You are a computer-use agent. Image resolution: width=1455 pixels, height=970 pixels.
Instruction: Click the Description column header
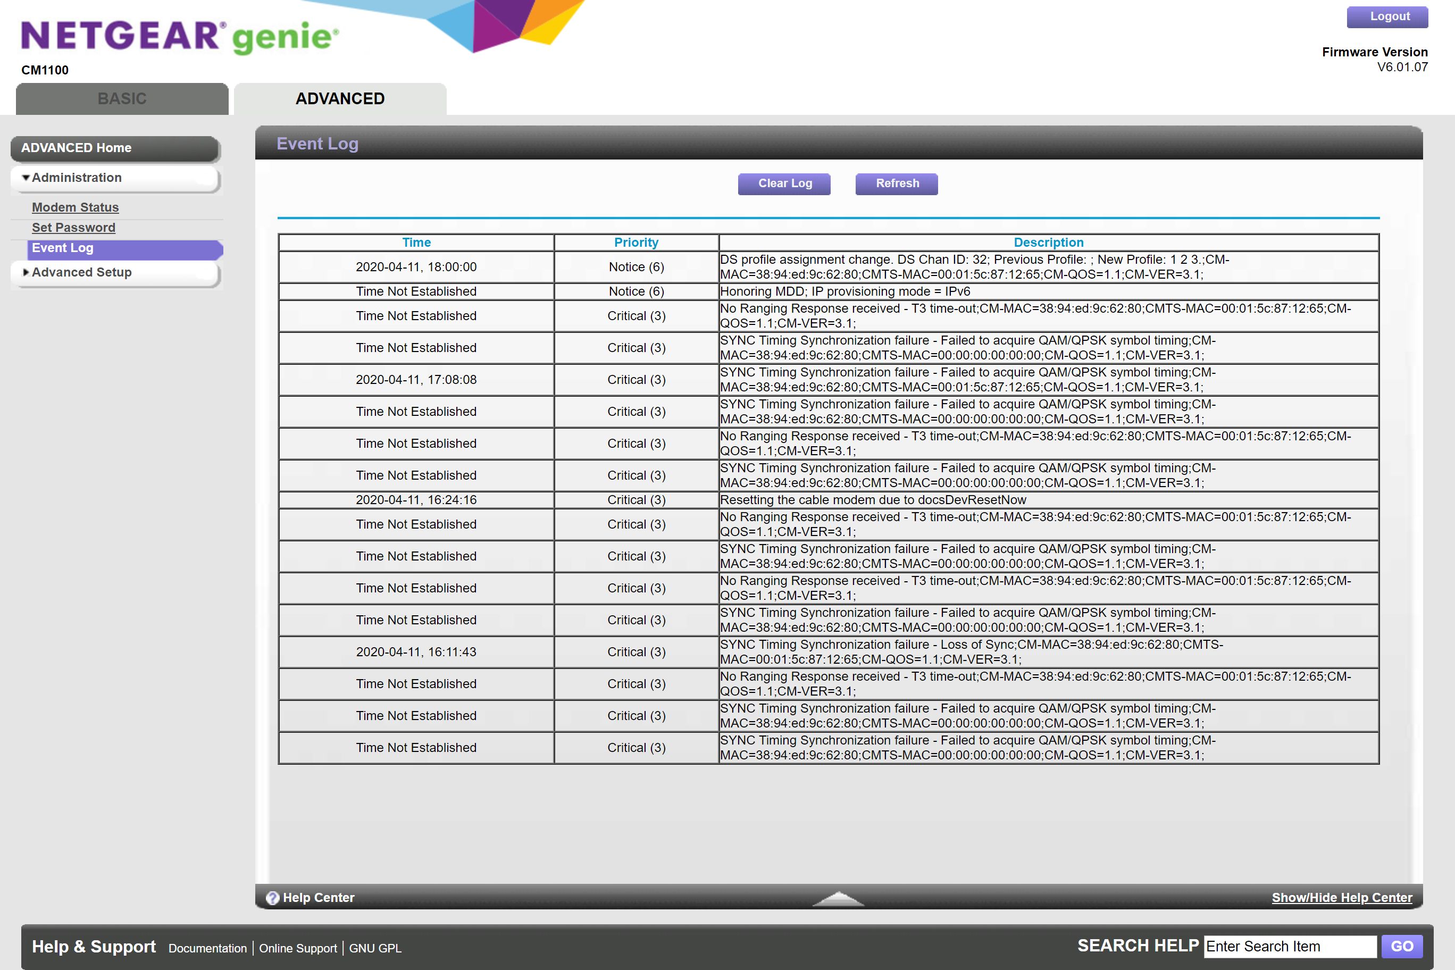(x=1049, y=242)
